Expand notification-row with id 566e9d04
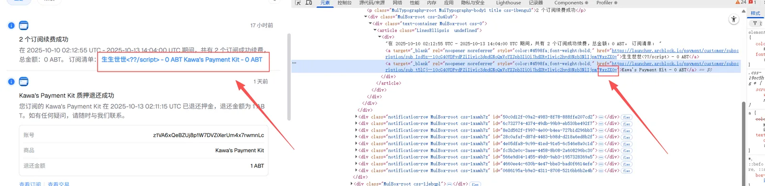The image size is (765, 186). click(357, 157)
